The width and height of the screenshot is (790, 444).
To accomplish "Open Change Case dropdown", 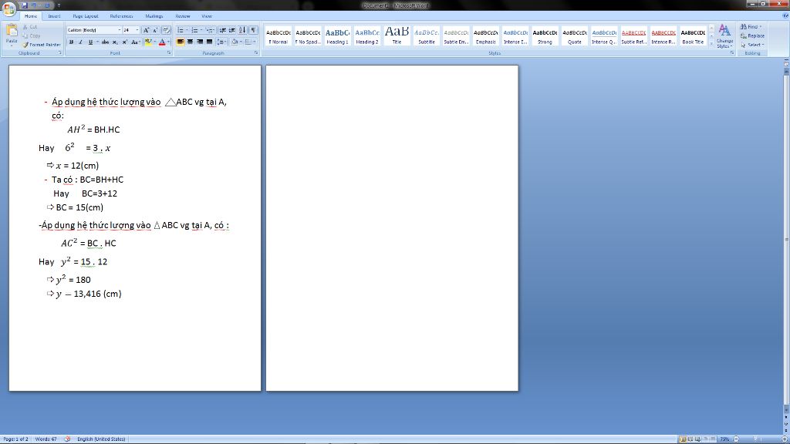I will pyautogui.click(x=135, y=42).
